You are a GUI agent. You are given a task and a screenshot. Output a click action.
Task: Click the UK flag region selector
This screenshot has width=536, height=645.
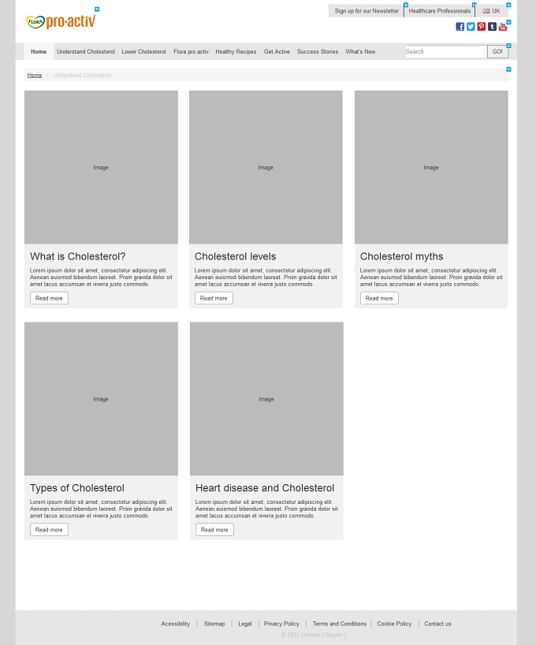[x=491, y=11]
